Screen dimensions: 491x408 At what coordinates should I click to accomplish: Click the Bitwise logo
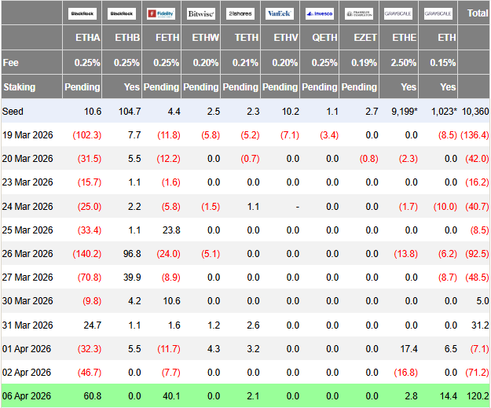[201, 13]
